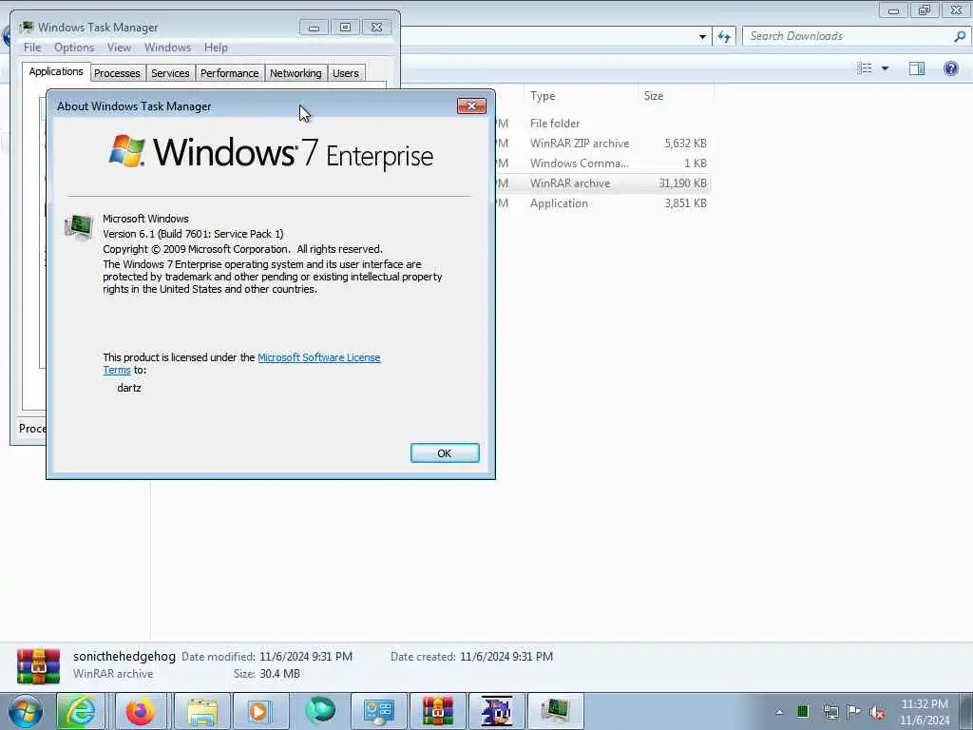Switch to the Applications tab
Viewport: 973px width, 730px height.
point(56,71)
